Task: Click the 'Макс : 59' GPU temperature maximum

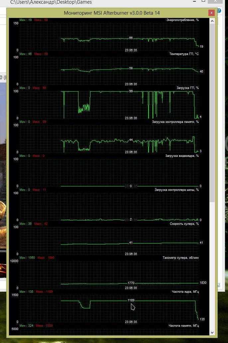Action: coord(41,54)
